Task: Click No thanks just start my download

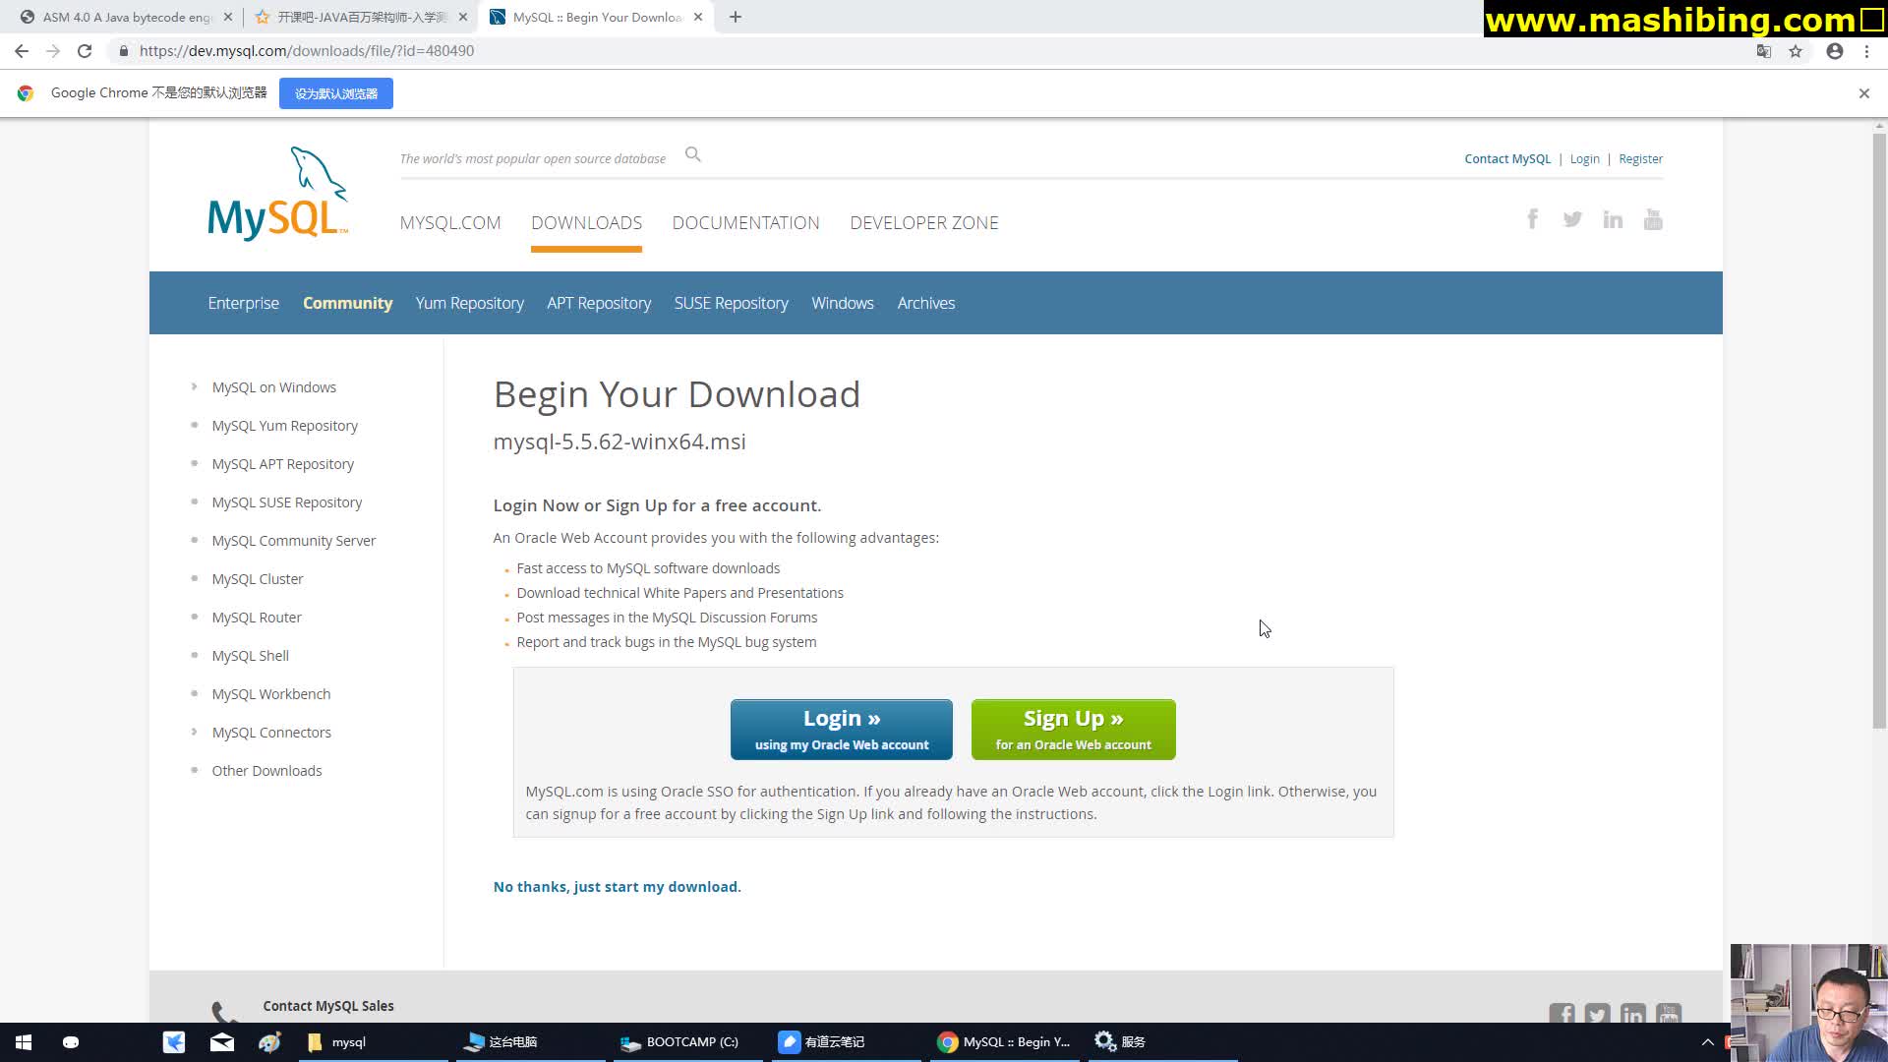Action: pyautogui.click(x=618, y=886)
